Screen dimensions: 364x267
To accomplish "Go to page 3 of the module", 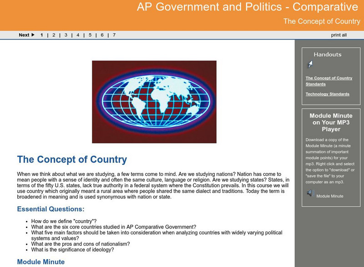I will click(x=66, y=34).
